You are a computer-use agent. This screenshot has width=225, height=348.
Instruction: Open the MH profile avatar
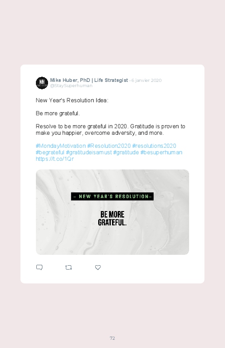coord(42,83)
